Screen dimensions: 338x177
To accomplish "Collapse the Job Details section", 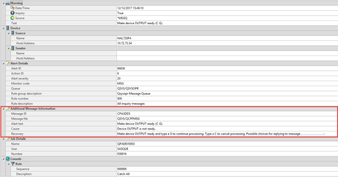I will pyautogui.click(x=3, y=139).
